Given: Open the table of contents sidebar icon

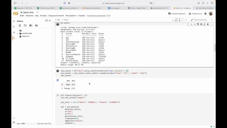Looking at the screenshot, I should tap(14, 21).
